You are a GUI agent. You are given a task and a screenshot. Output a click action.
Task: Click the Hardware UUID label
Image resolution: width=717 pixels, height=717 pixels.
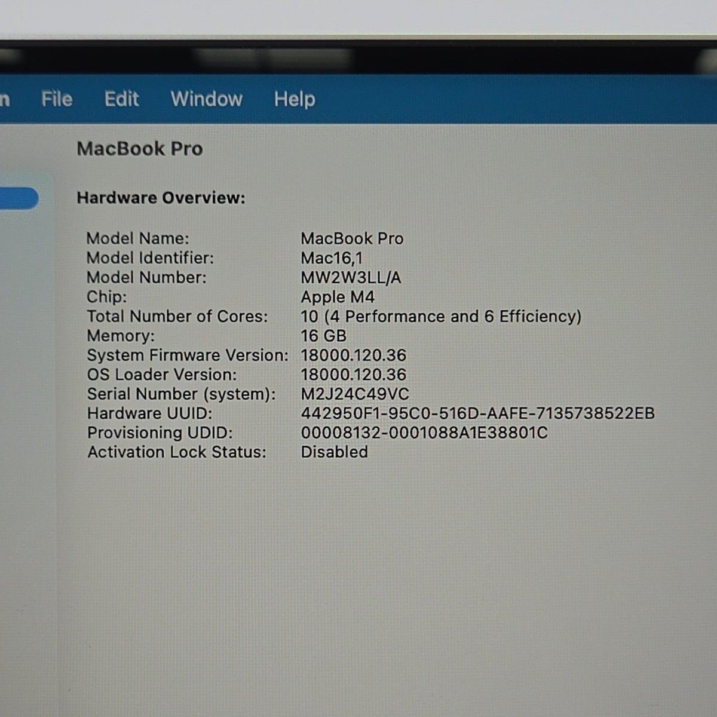coord(149,413)
